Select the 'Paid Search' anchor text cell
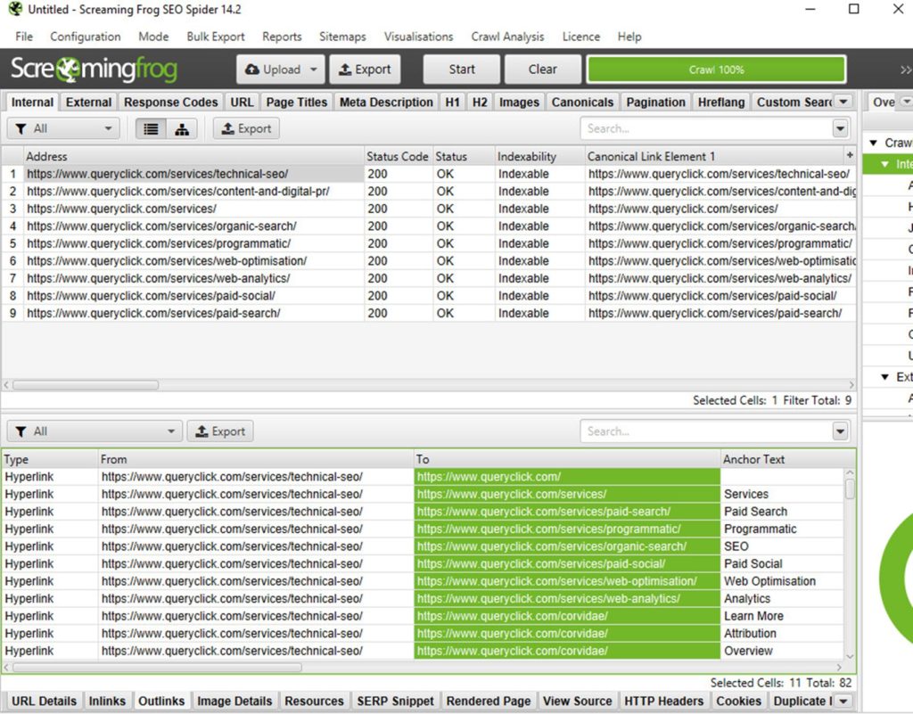This screenshot has width=913, height=714. (781, 512)
